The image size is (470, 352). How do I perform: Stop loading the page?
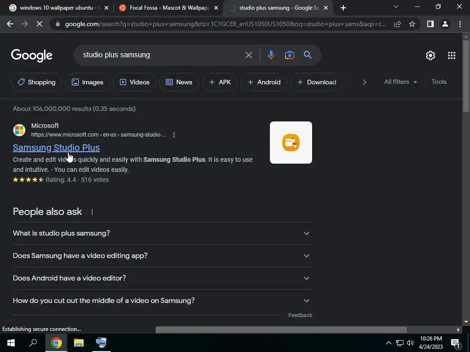point(39,24)
